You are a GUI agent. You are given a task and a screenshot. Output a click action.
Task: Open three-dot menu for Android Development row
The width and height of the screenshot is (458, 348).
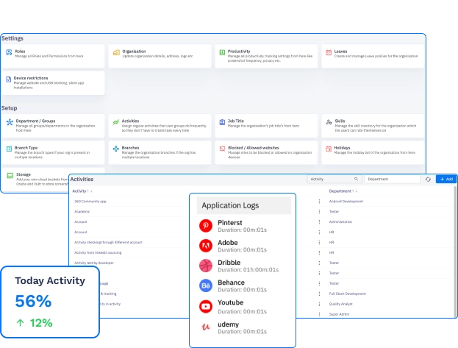tap(319, 201)
